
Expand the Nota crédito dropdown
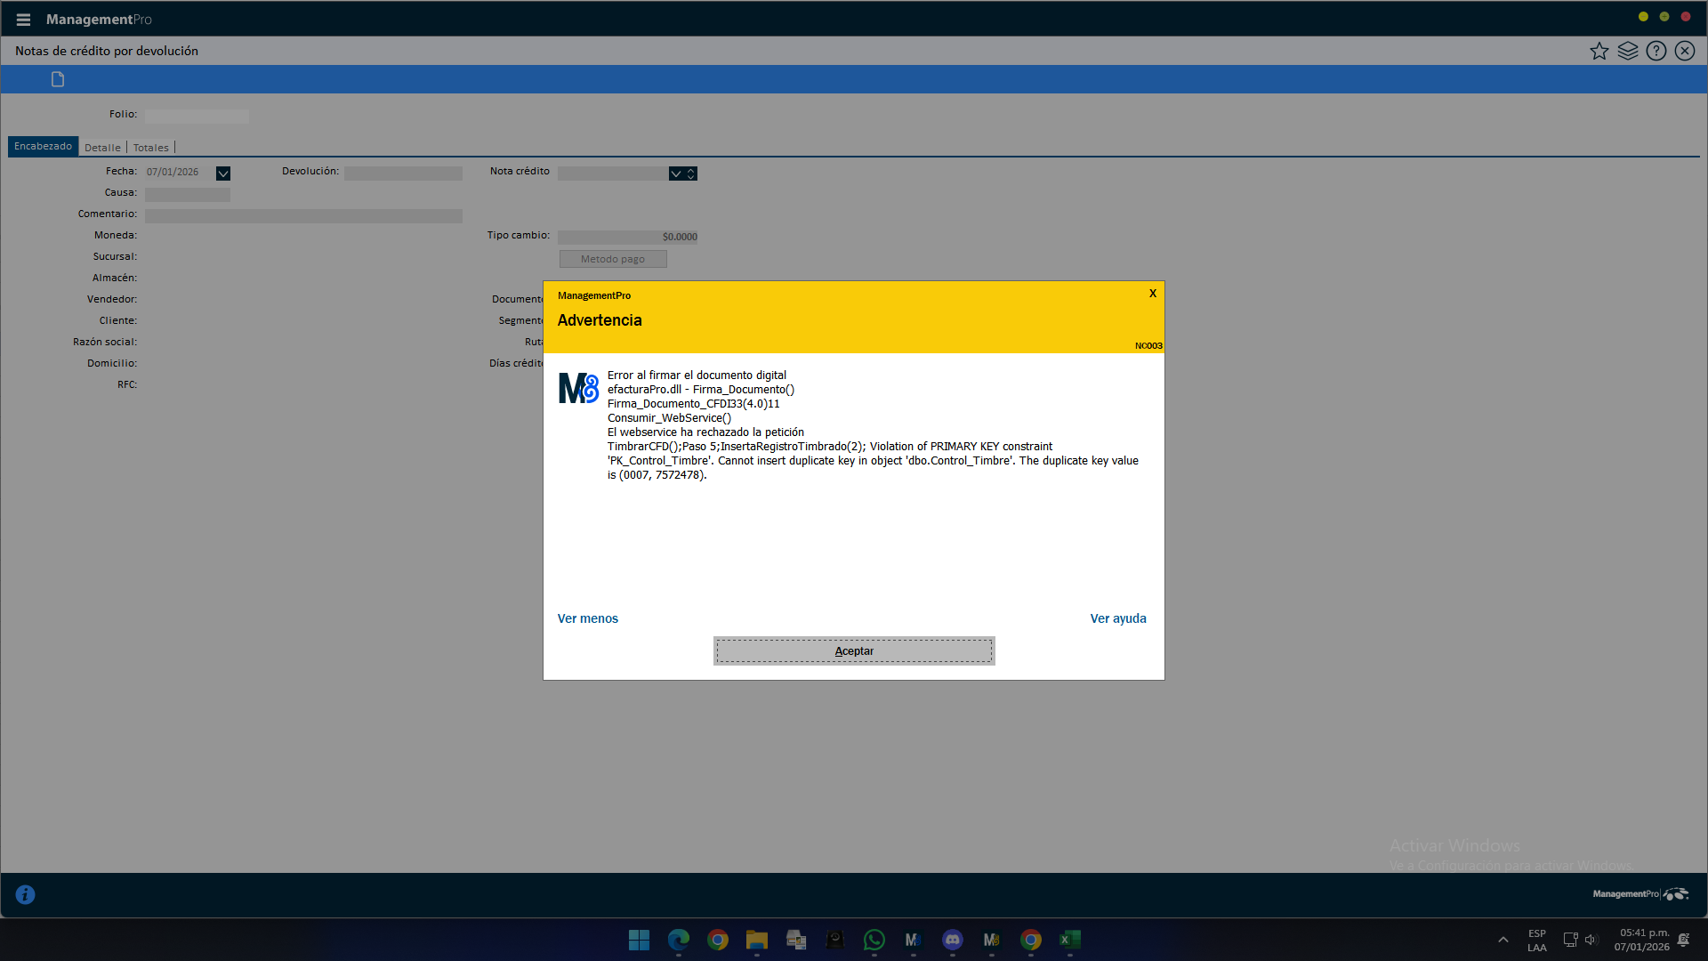[x=676, y=174]
